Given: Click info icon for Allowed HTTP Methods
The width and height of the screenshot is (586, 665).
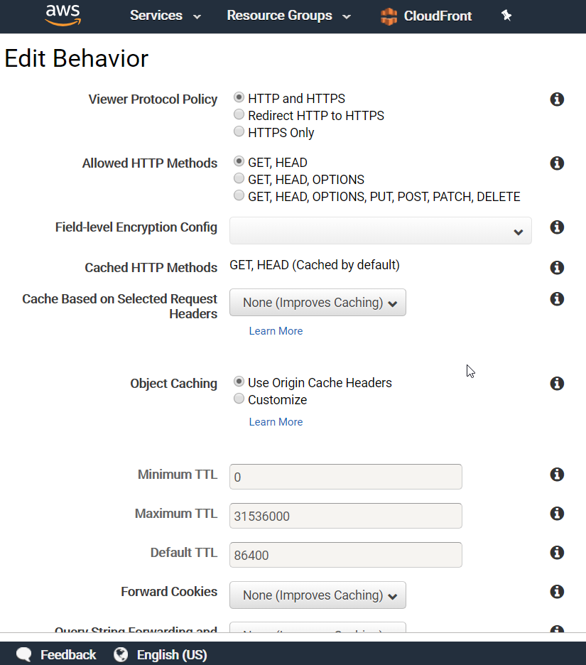Looking at the screenshot, I should coord(557,163).
